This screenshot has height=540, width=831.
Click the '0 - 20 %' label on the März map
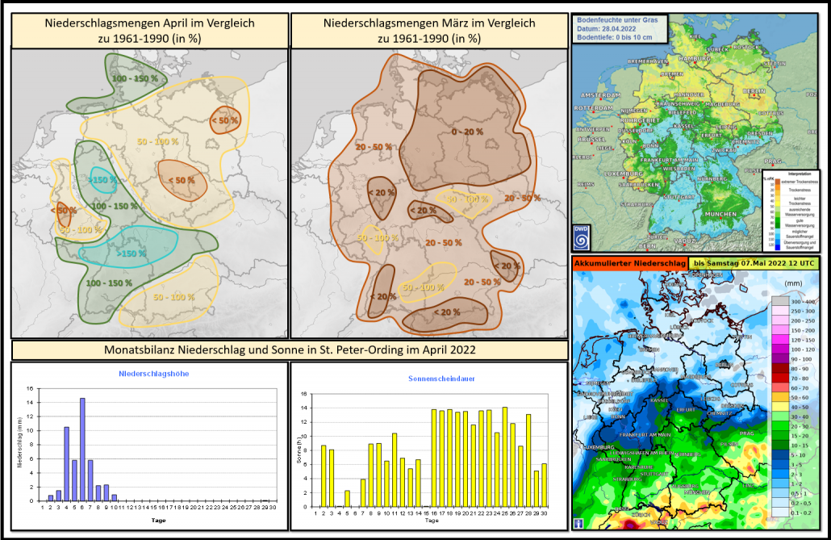466,132
